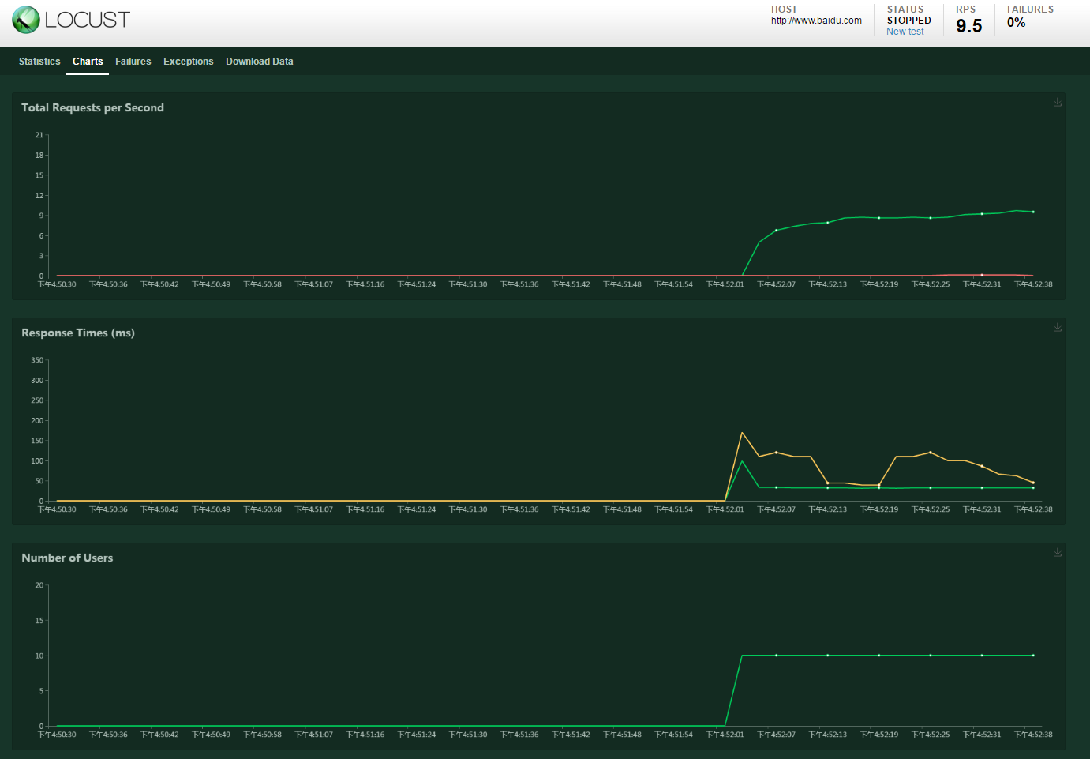Start a New test via the link
Viewport: 1090px width, 759px height.
coord(905,32)
